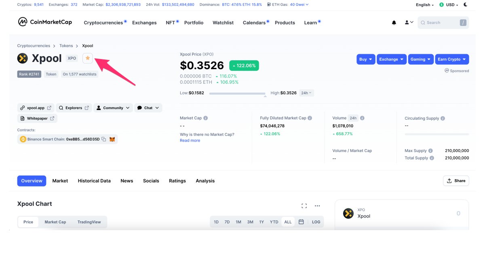Open the Community dropdown
This screenshot has height=254, width=485.
click(113, 108)
